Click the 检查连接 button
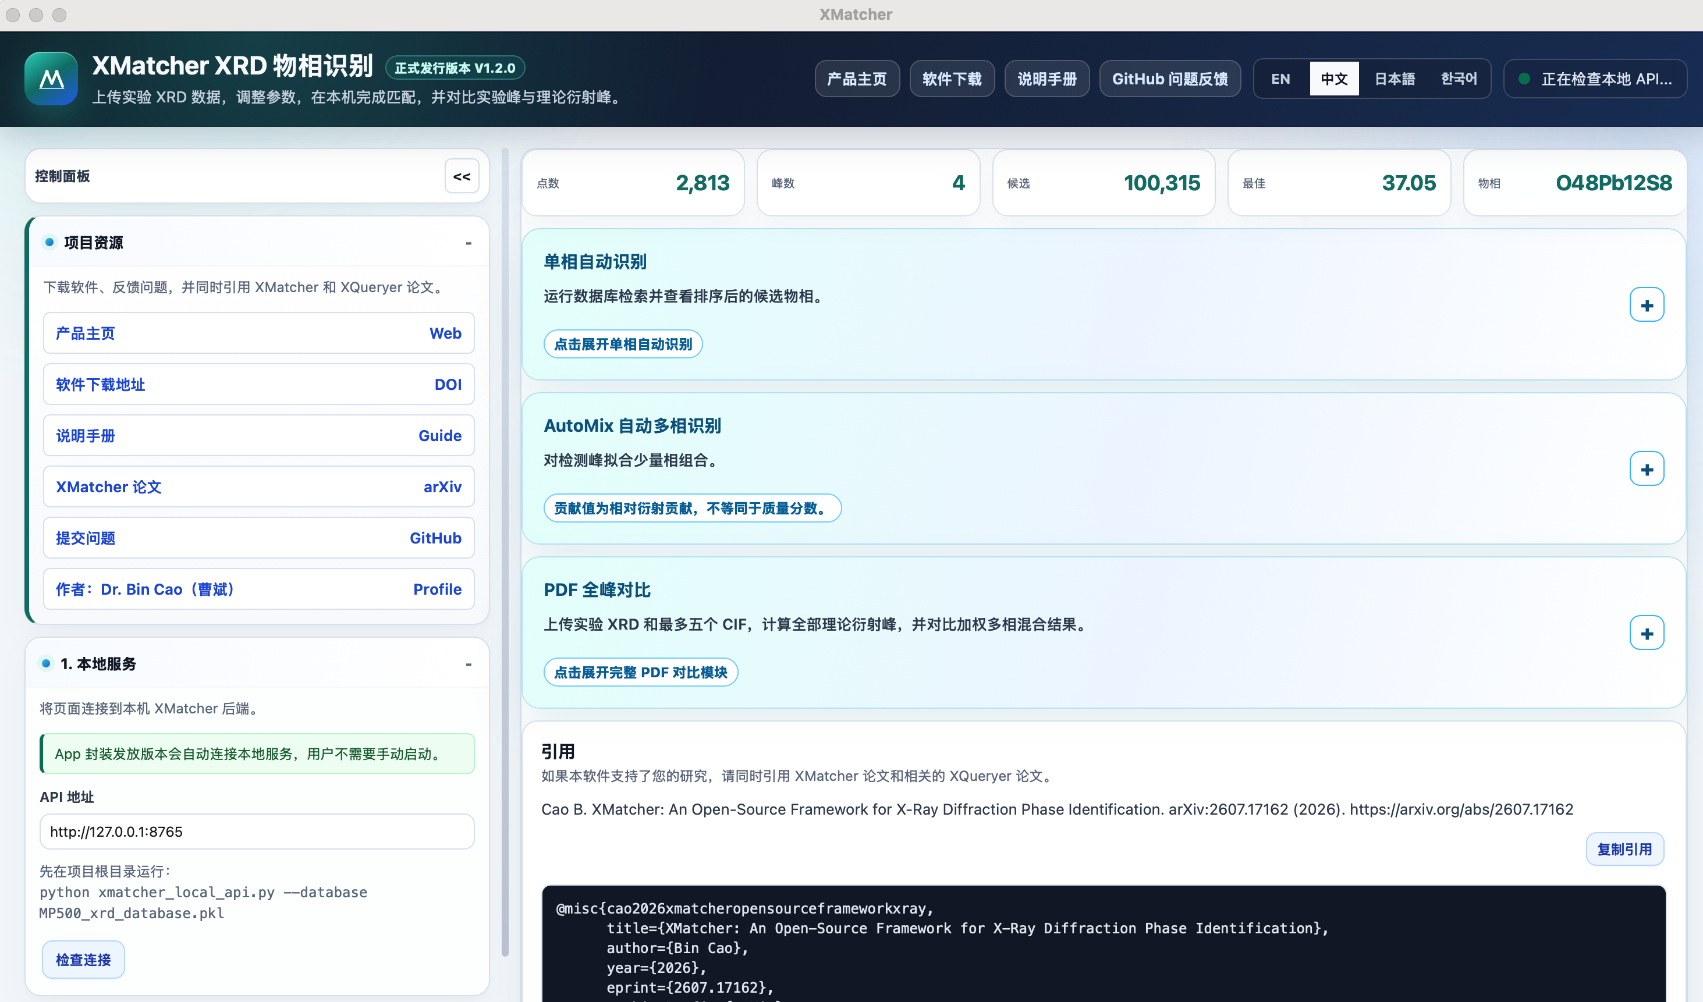The width and height of the screenshot is (1703, 1002). click(83, 960)
